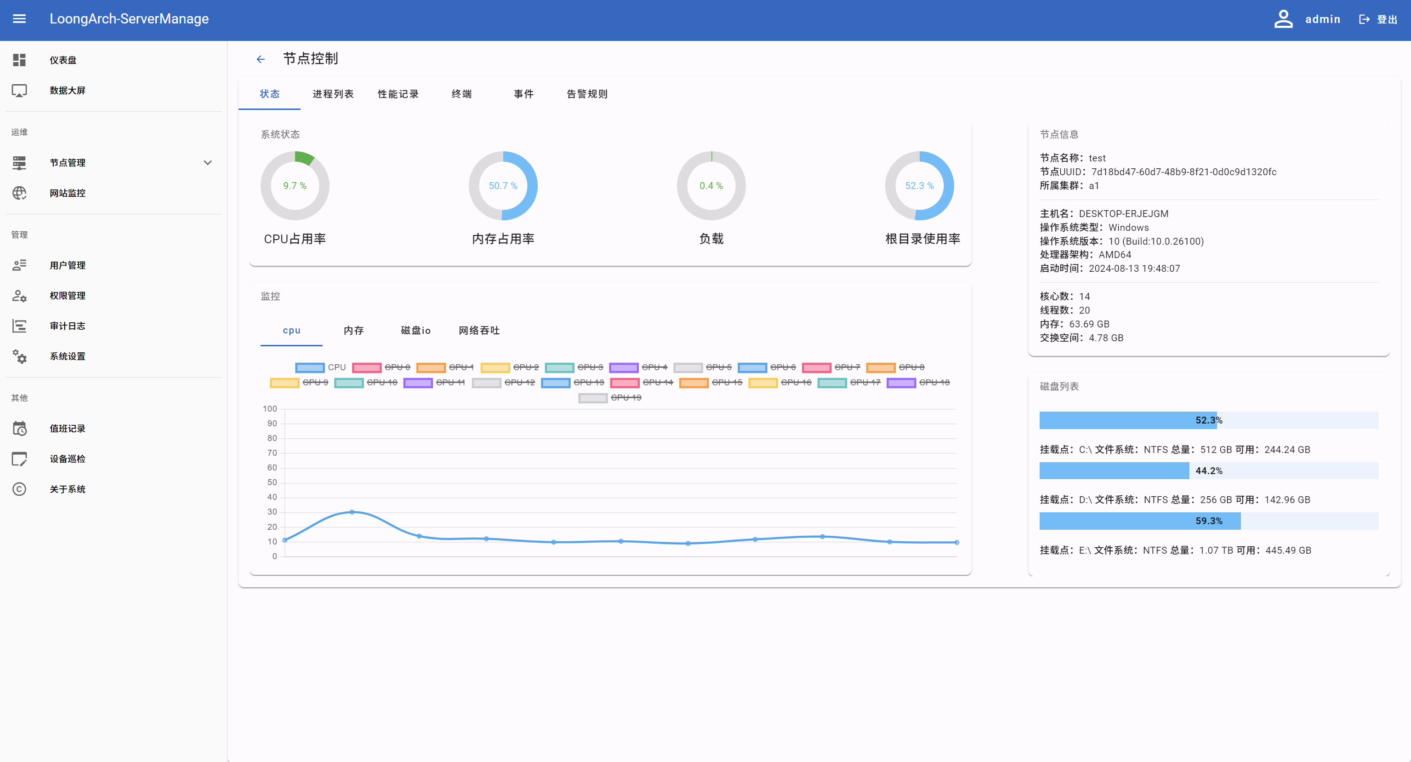Open the 系统设置 gears icon
This screenshot has width=1411, height=762.
tap(19, 356)
